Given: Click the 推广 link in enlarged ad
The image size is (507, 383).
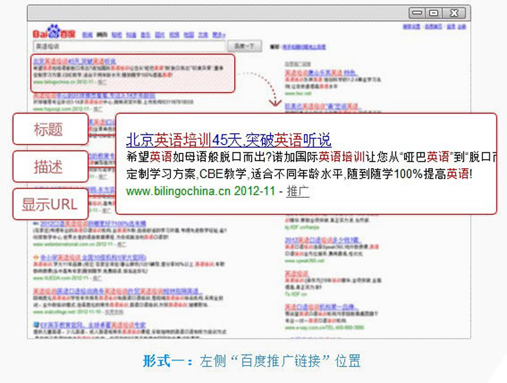Looking at the screenshot, I should pyautogui.click(x=298, y=191).
